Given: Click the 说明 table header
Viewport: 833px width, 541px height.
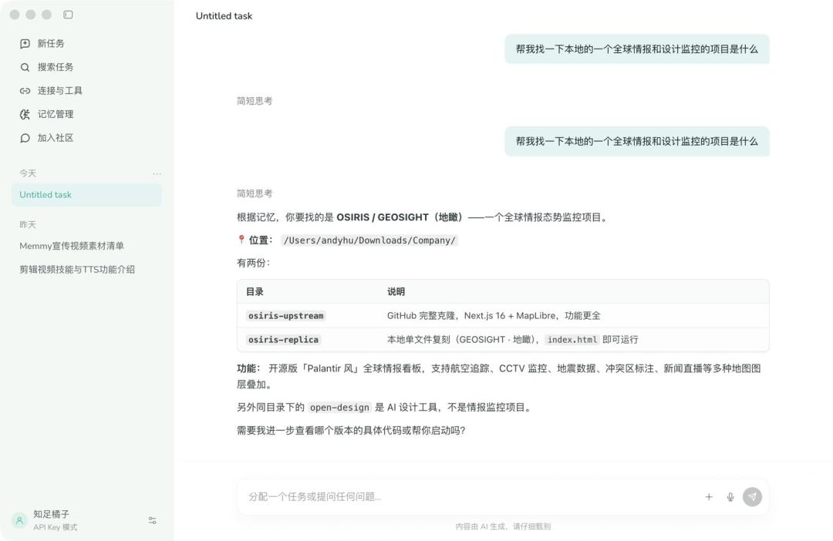Looking at the screenshot, I should coord(396,291).
